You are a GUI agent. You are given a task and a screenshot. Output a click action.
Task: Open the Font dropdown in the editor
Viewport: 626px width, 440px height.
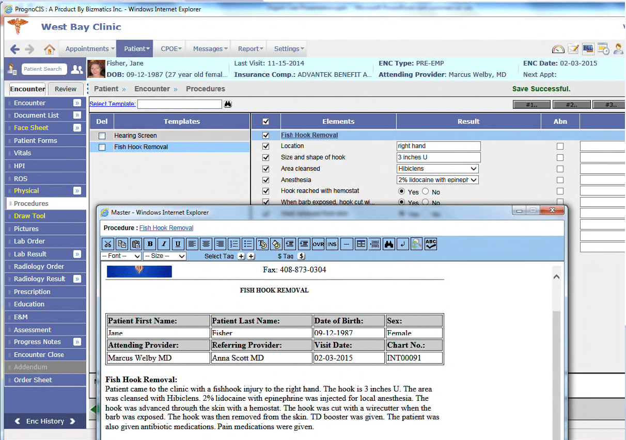(x=121, y=256)
